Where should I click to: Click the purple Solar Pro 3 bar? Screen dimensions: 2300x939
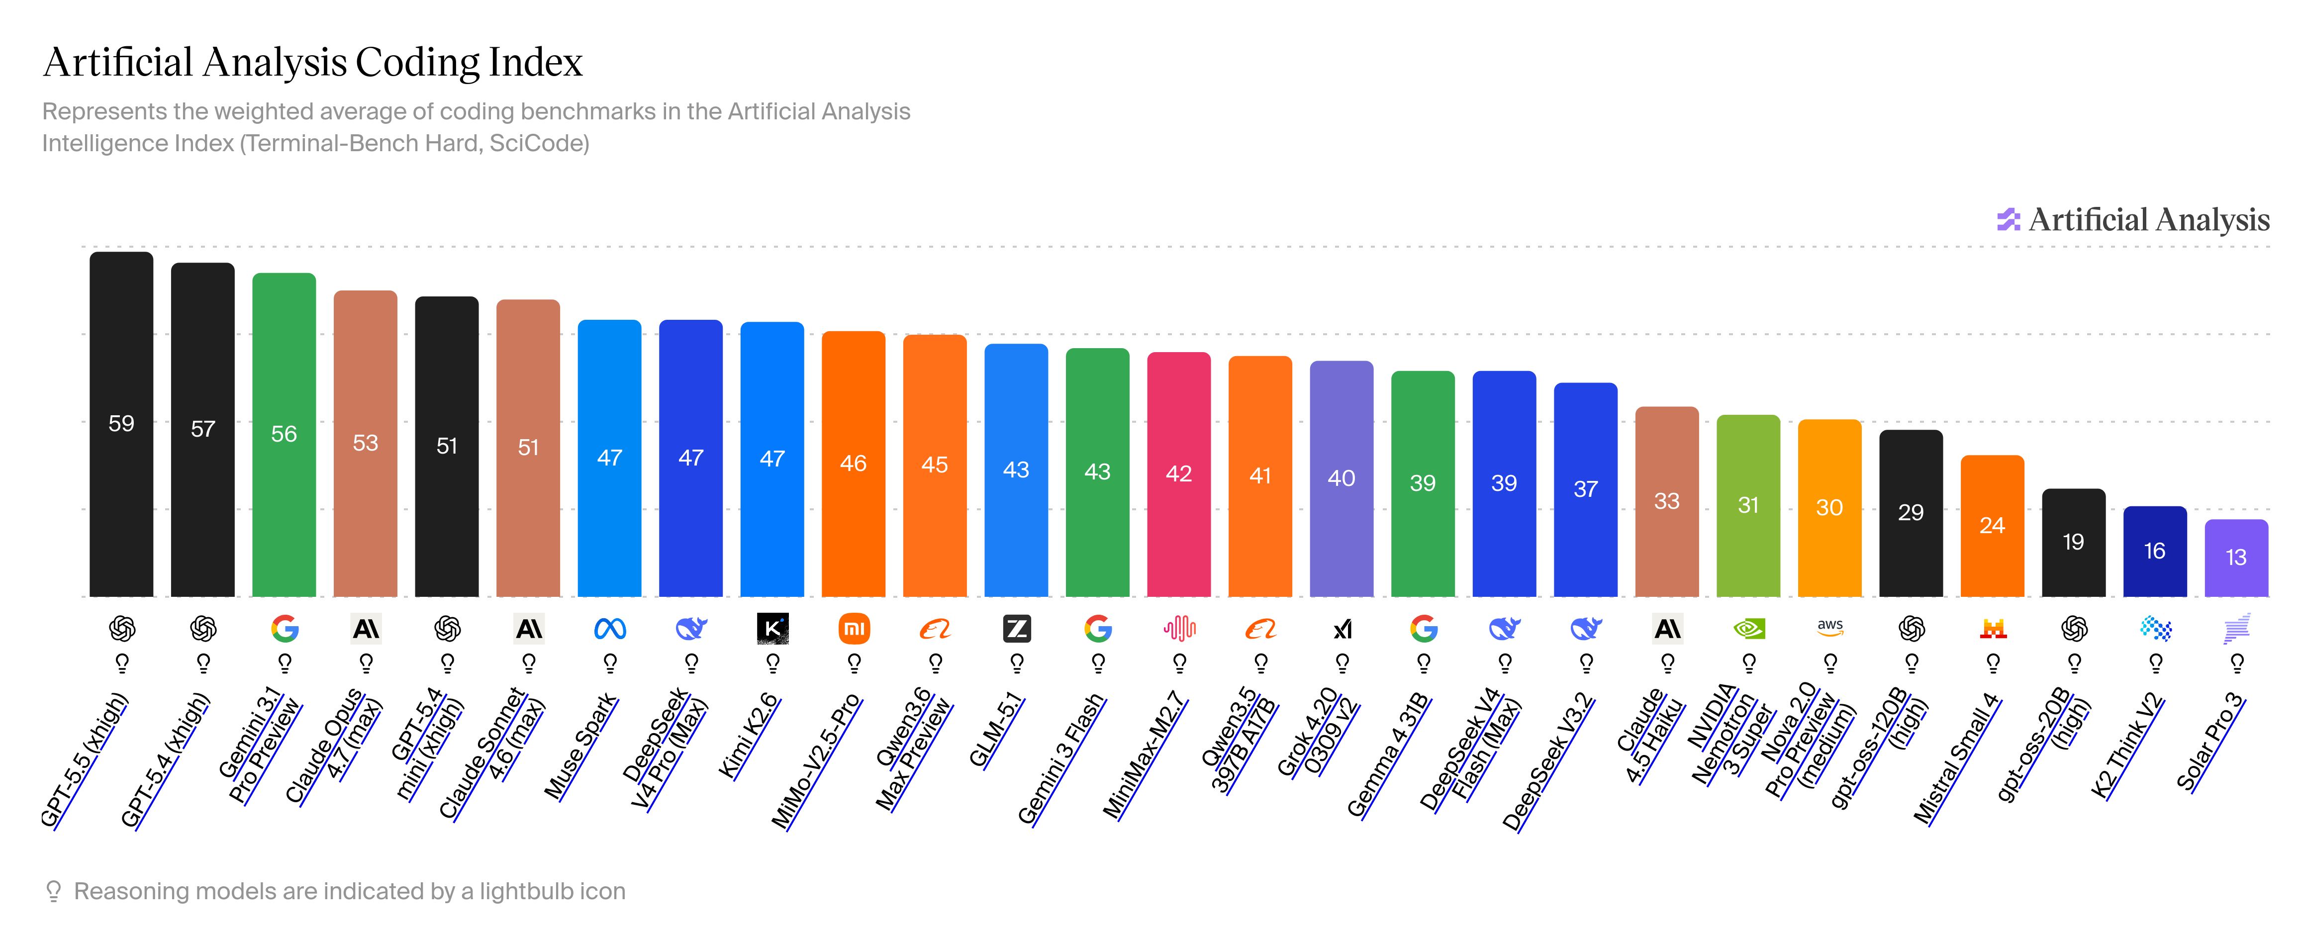click(x=2236, y=558)
